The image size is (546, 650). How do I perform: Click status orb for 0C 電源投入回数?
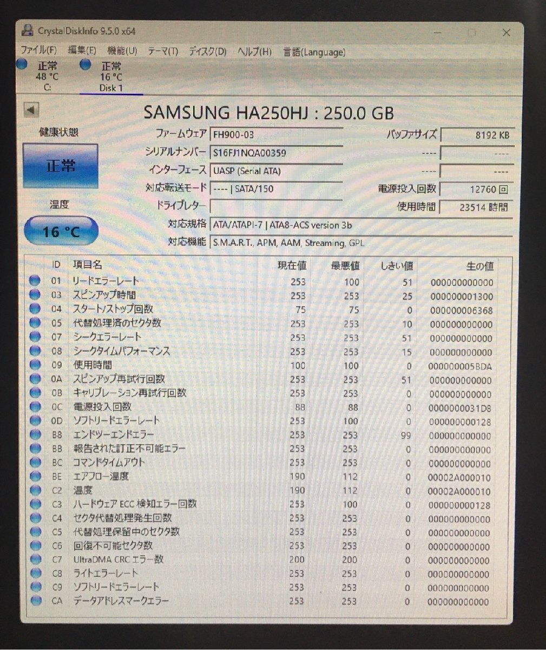click(35, 406)
